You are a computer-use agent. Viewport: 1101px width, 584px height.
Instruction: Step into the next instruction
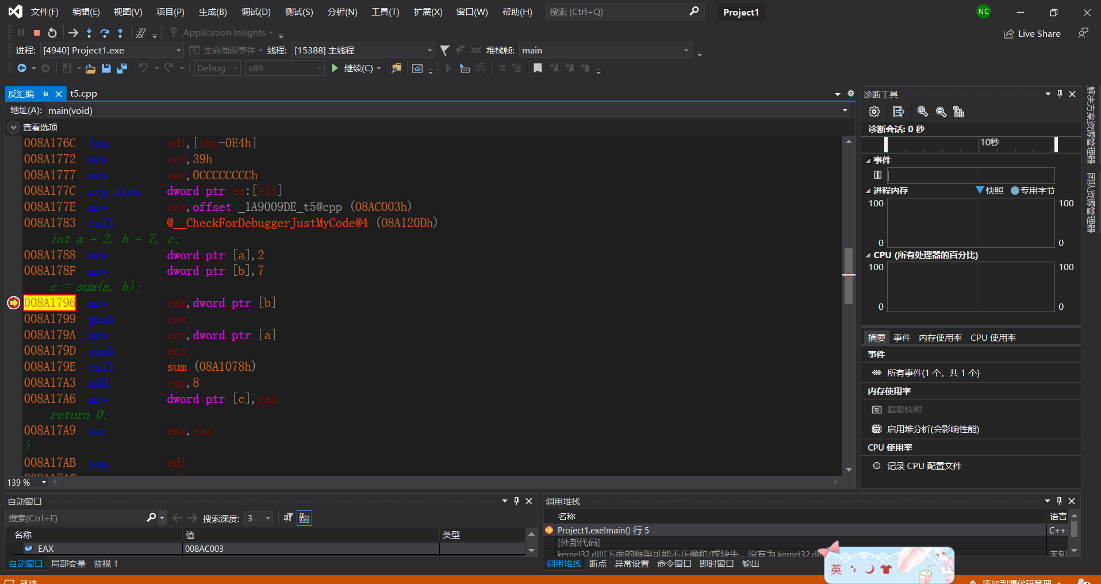coord(89,33)
